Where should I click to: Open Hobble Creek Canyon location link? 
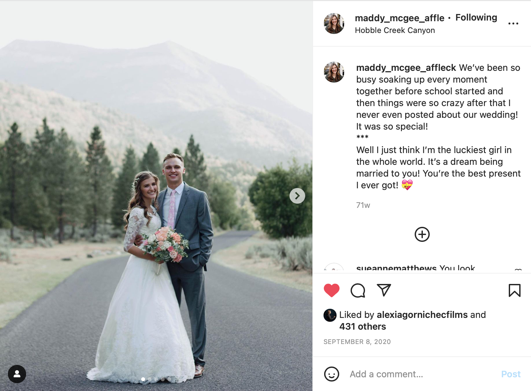click(395, 30)
